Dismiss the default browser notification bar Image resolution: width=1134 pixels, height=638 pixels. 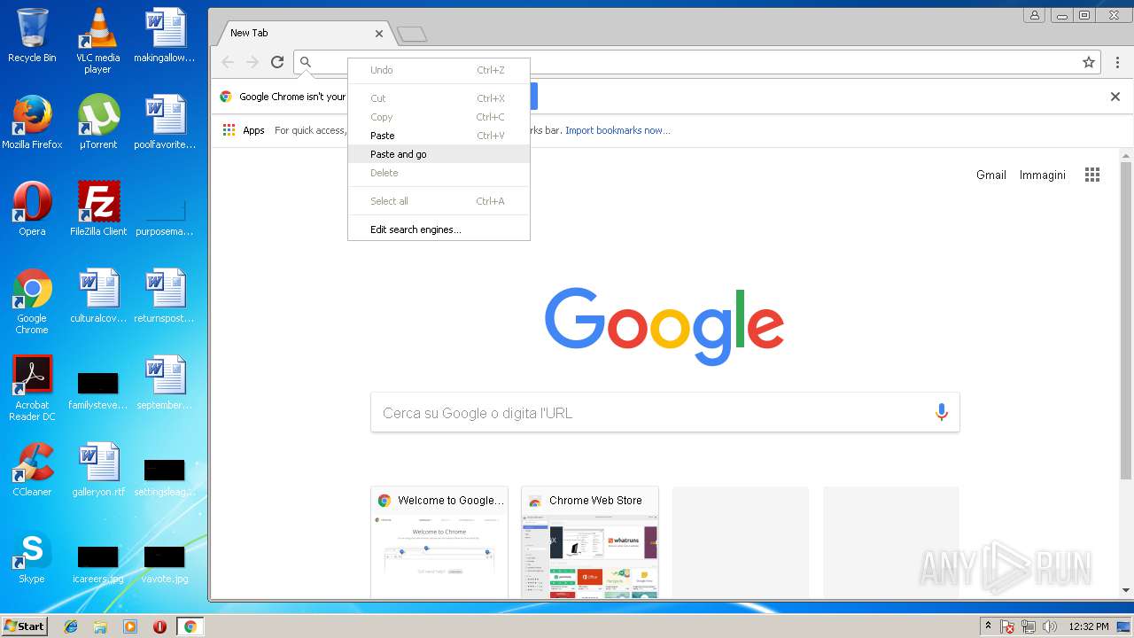tap(1115, 97)
